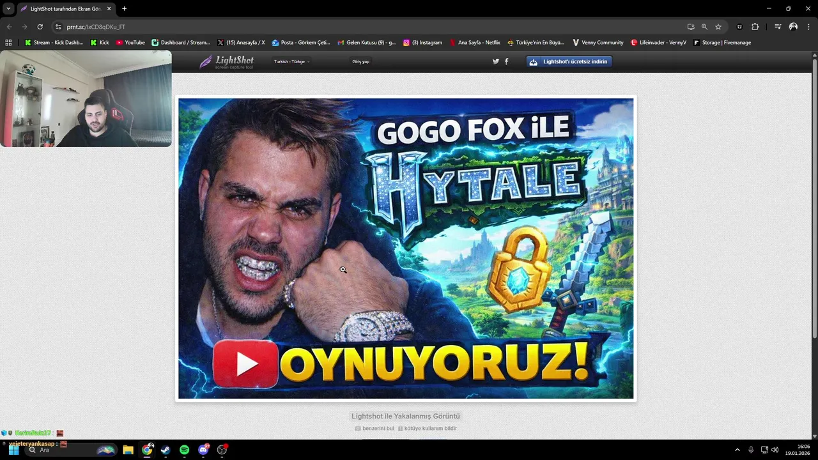The width and height of the screenshot is (818, 460).
Task: Open site information icon in address bar
Action: pos(58,27)
